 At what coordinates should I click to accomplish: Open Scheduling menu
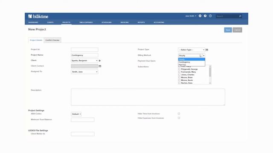107,23
